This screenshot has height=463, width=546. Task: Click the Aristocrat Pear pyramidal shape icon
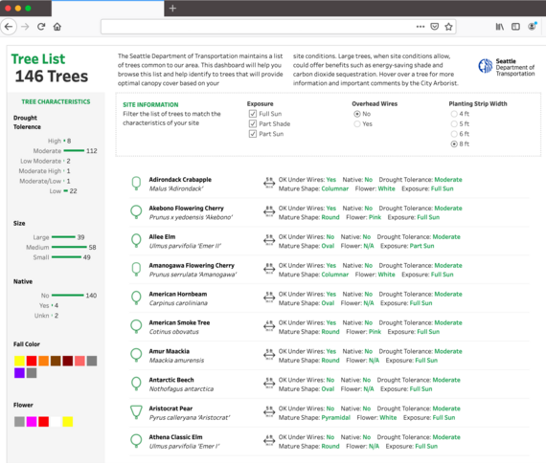click(x=136, y=412)
